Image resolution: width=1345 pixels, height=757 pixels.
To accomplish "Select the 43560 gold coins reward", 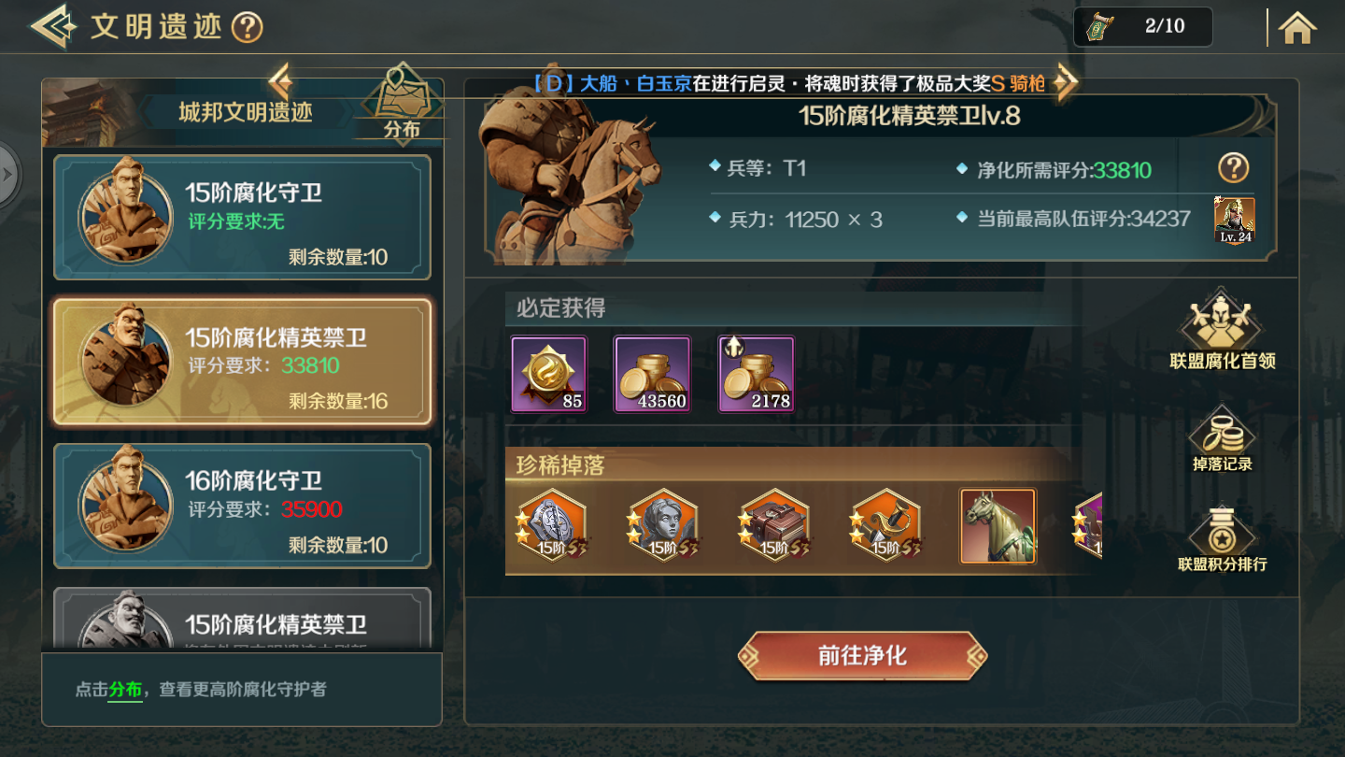I will coord(652,374).
